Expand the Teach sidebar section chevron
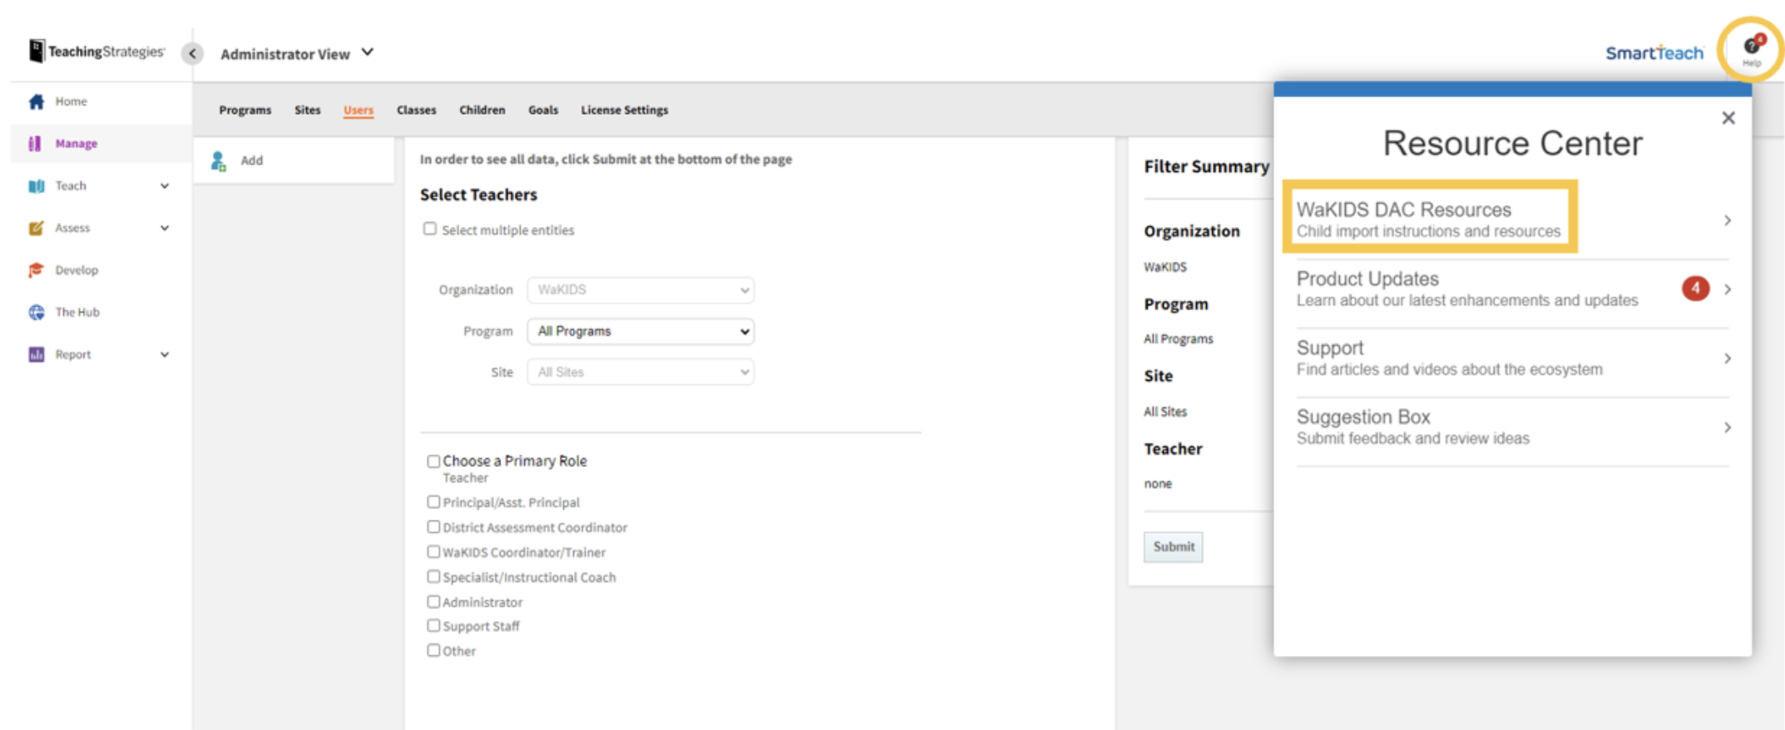1785x730 pixels. [x=165, y=186]
